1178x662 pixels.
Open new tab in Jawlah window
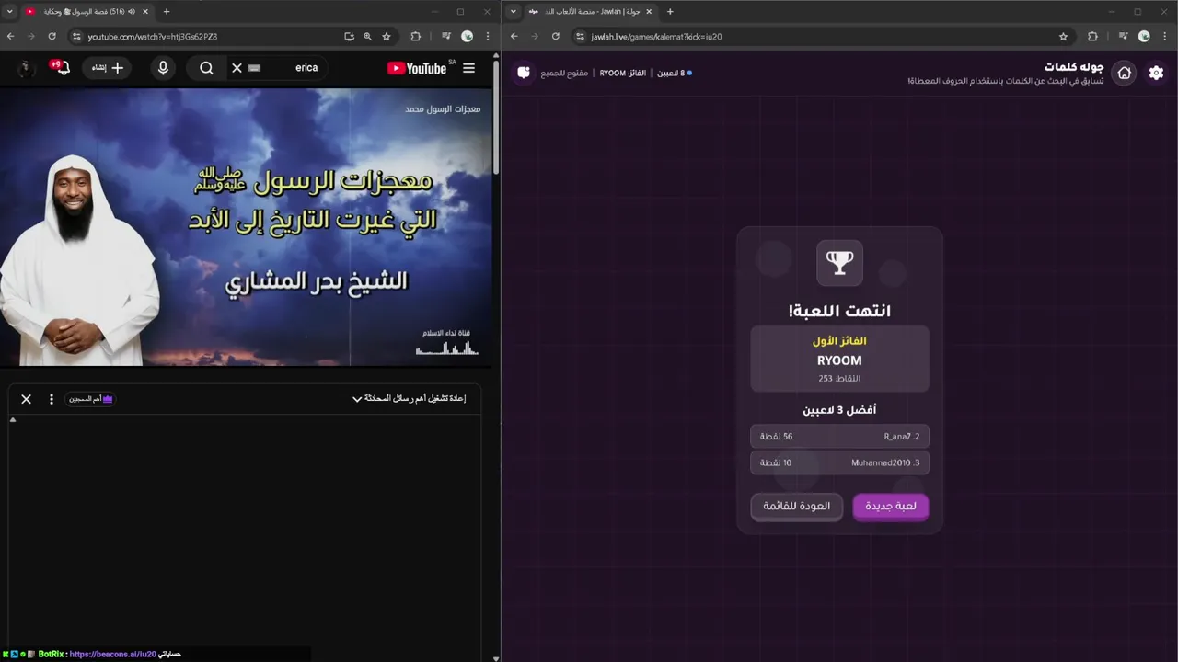[x=670, y=12]
